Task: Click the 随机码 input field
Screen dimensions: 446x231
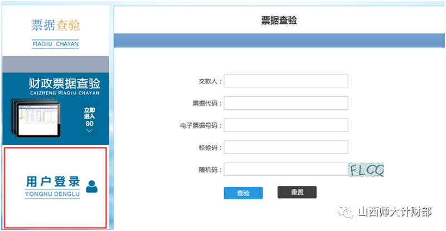Action: click(286, 169)
